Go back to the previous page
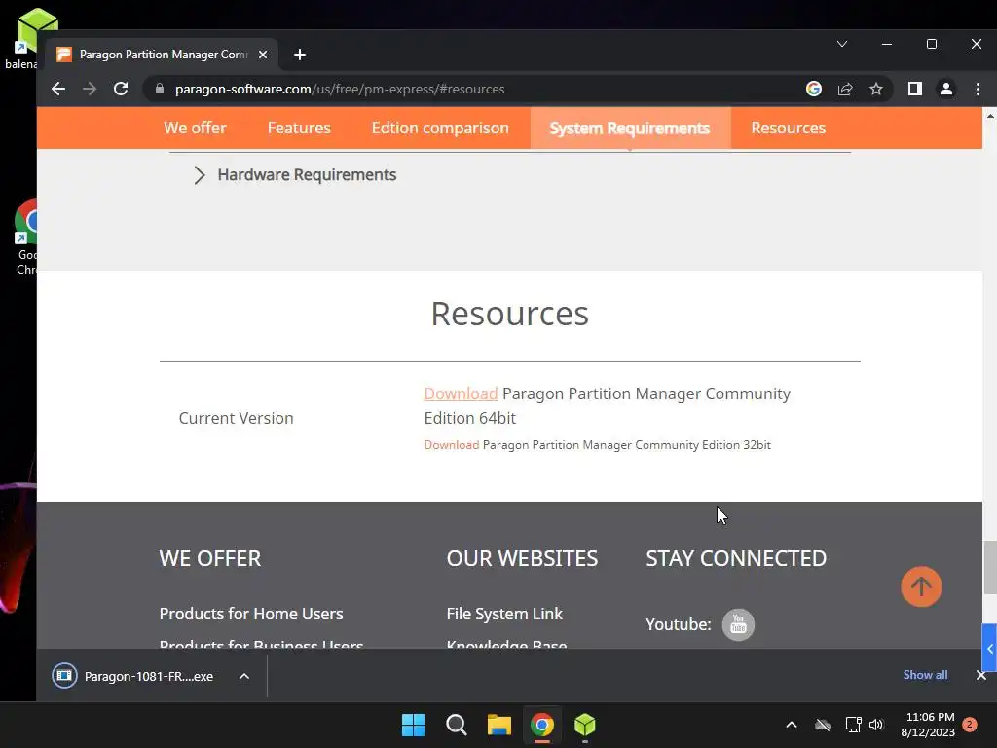 pyautogui.click(x=57, y=89)
